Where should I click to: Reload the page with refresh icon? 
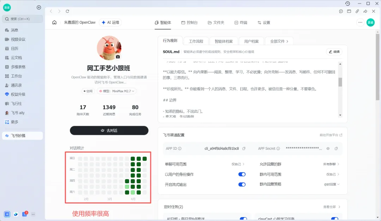coord(67,11)
